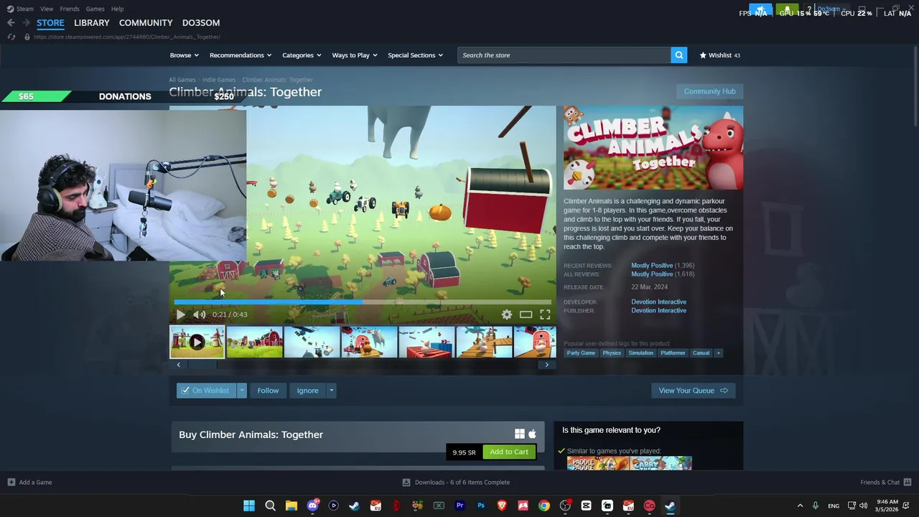This screenshot has width=919, height=517.
Task: Reload the store page
Action: coord(11,37)
